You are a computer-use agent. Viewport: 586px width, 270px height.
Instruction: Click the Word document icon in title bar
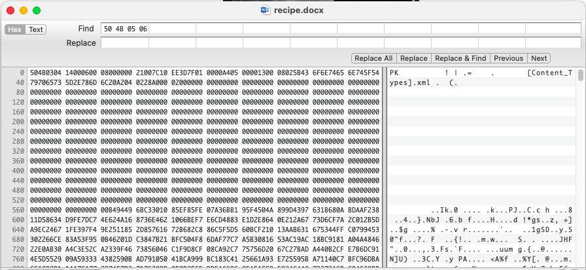(x=265, y=10)
